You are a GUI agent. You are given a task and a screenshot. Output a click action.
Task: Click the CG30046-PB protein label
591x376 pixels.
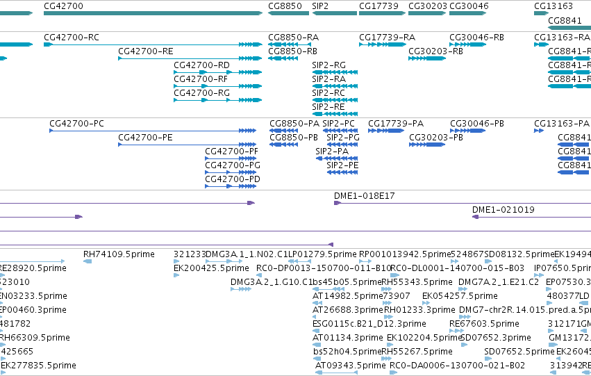click(x=477, y=124)
